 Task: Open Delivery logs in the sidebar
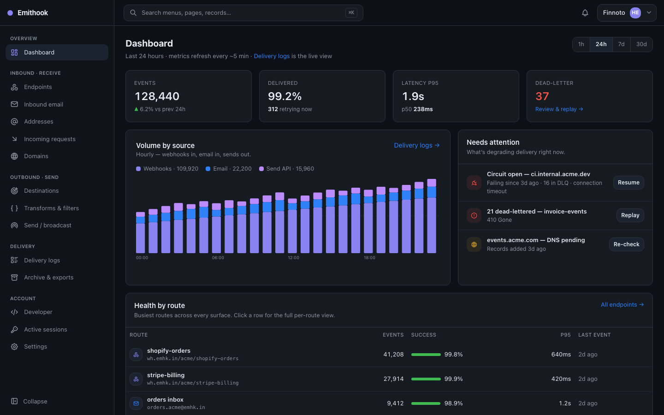tap(57, 260)
